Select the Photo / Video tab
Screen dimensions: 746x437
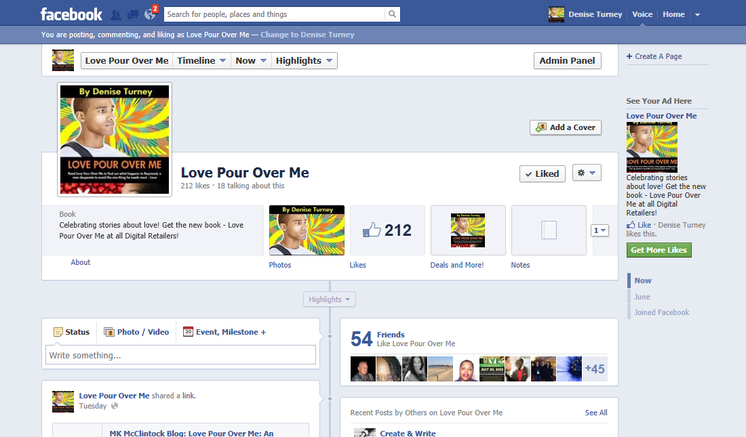[x=136, y=332]
